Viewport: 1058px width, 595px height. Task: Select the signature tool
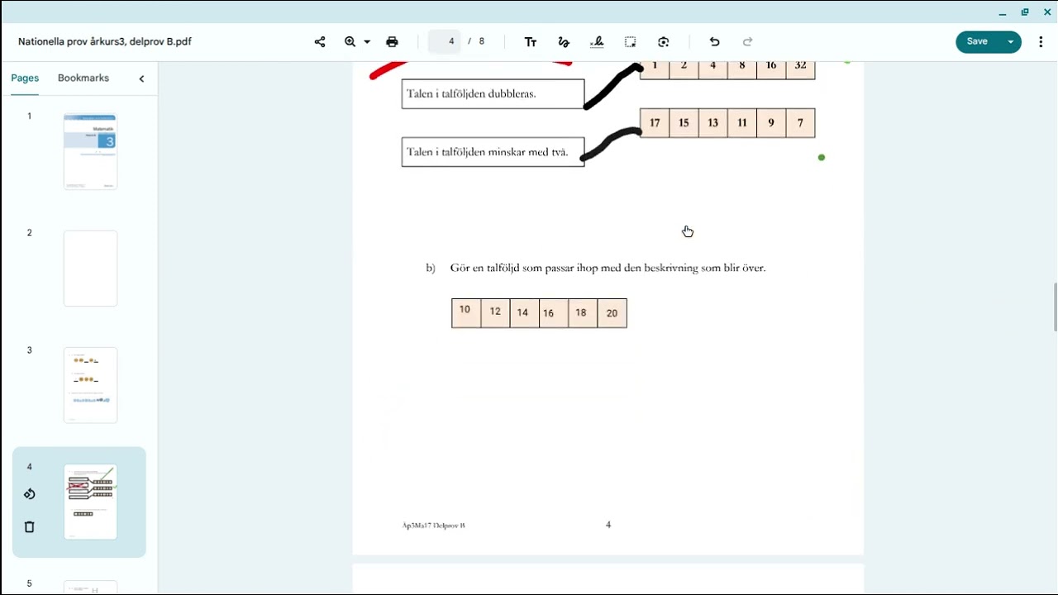coord(597,42)
